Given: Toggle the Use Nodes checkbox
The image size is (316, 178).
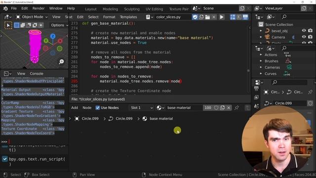Looking at the screenshot, I should [98, 108].
